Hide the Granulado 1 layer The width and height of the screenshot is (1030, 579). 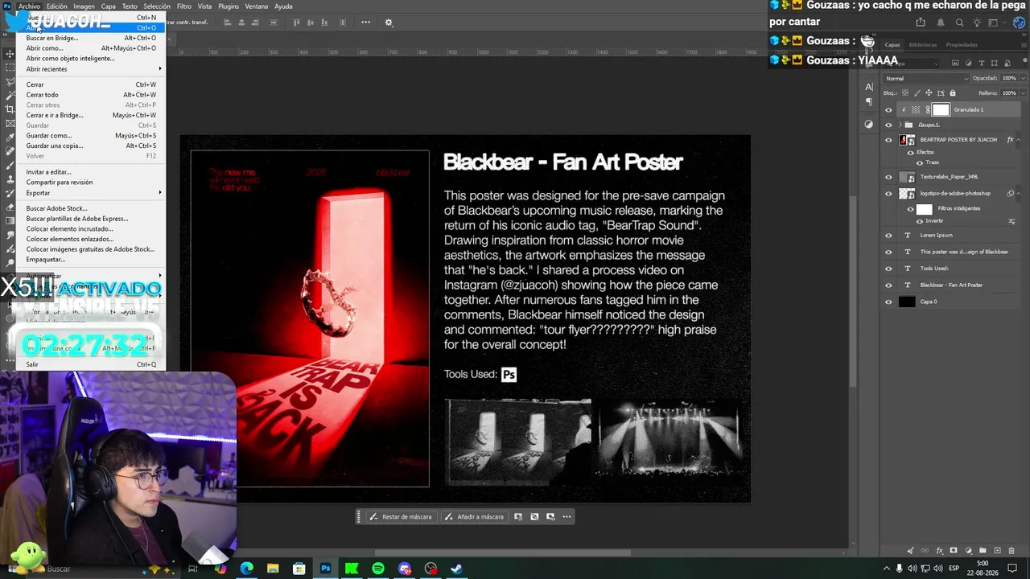coord(888,110)
